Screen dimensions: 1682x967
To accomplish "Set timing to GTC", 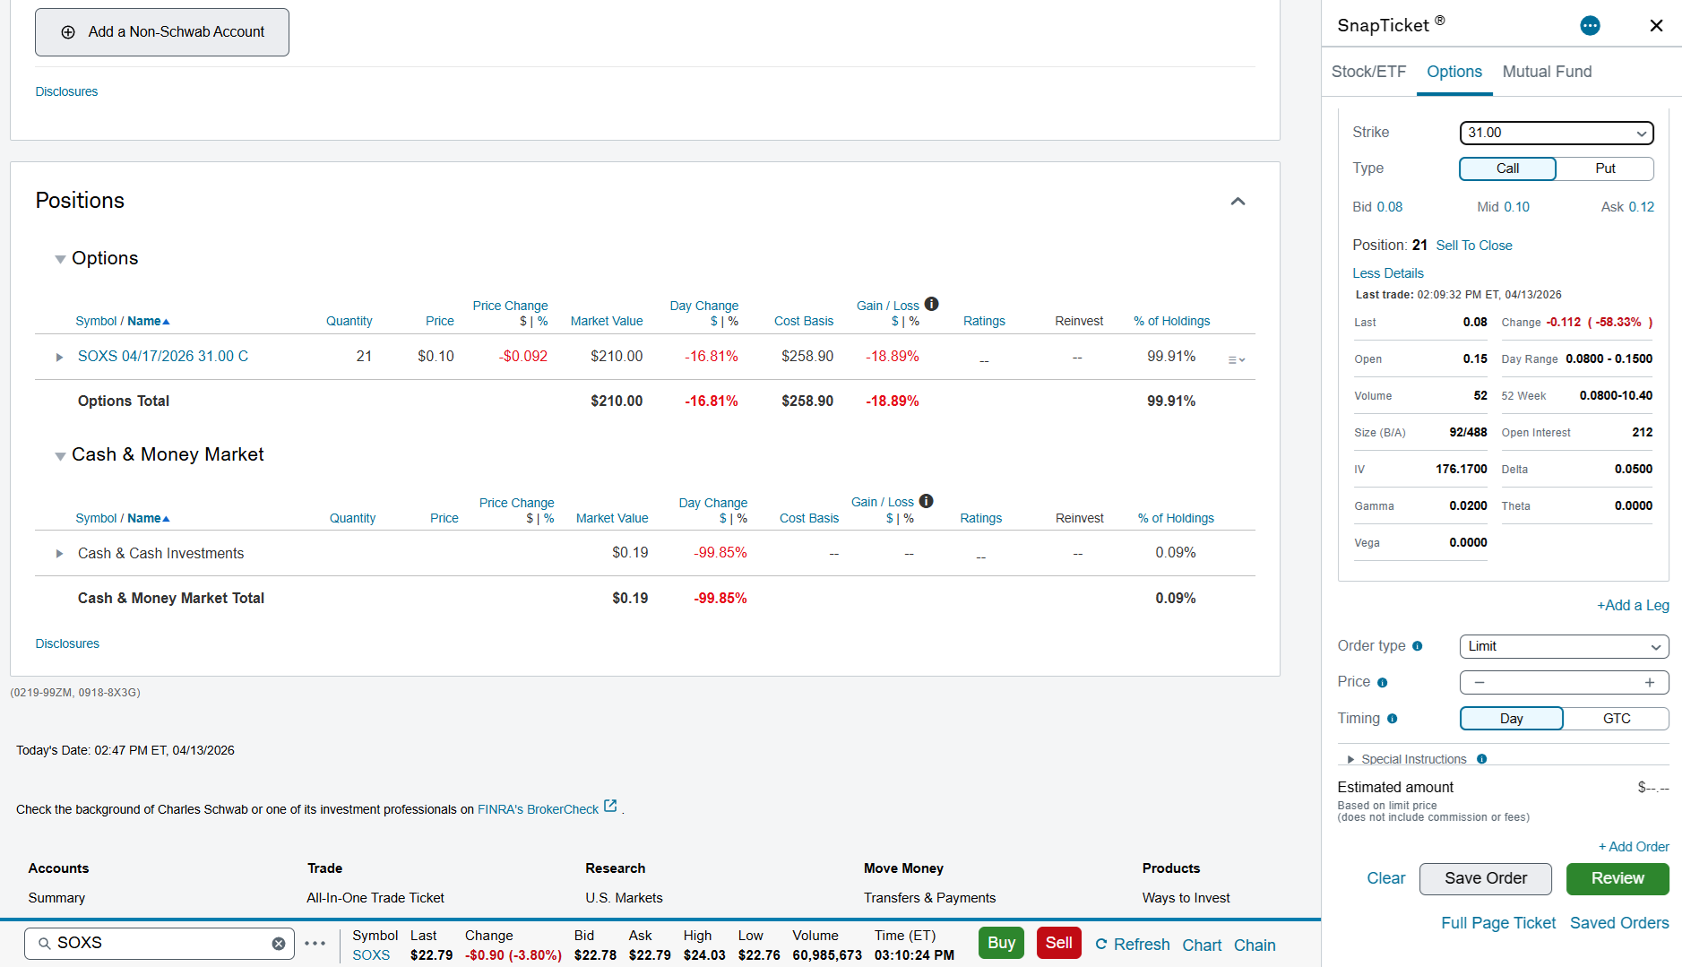I will pos(1617,719).
